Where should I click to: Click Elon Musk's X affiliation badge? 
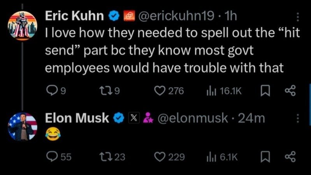[132, 118]
